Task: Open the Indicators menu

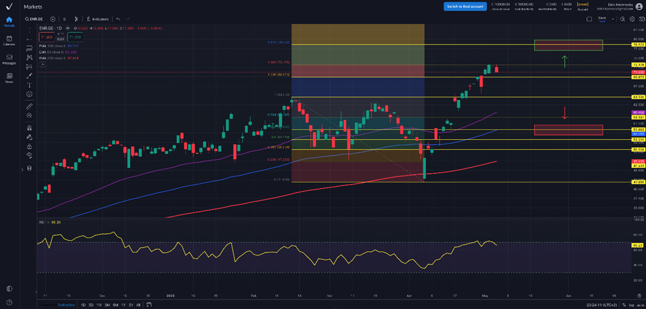Action: [x=98, y=19]
